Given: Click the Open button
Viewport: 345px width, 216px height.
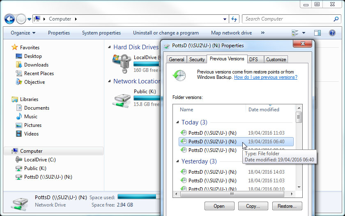Looking at the screenshot, I should [219, 206].
